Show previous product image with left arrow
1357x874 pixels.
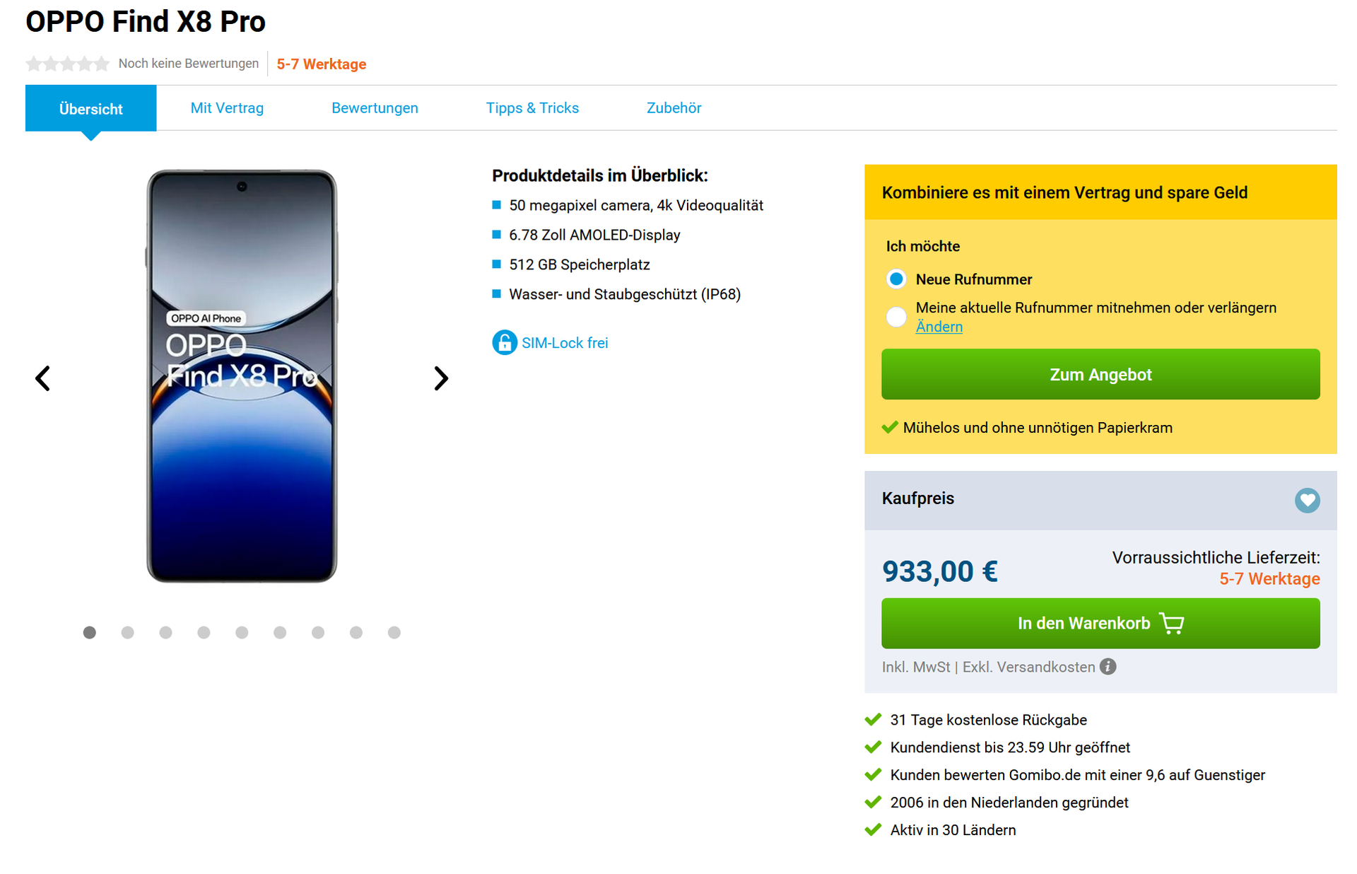[42, 378]
